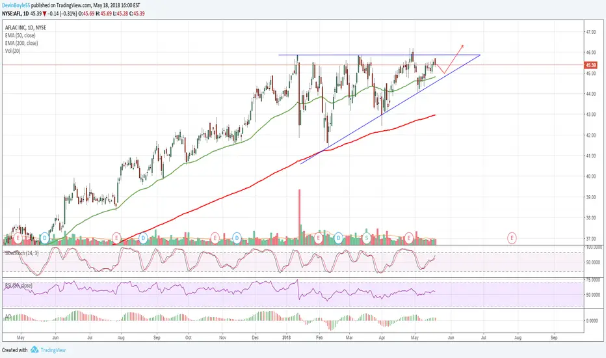This screenshot has height=358, width=606.
Task: Click the 47.00 price axis label
Action: tap(590, 32)
